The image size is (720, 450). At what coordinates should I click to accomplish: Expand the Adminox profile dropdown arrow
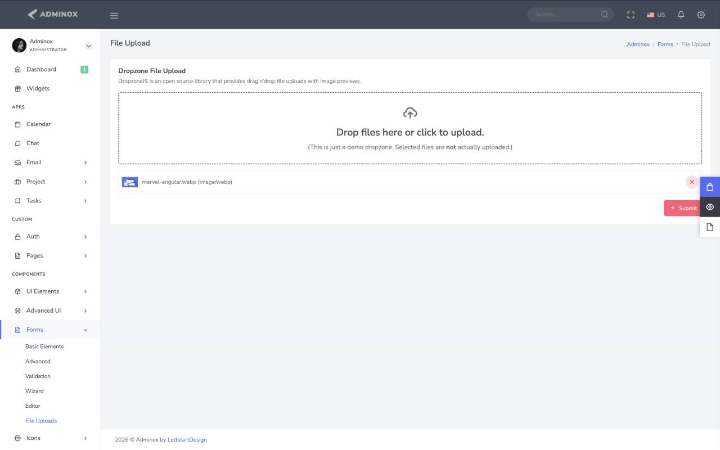click(89, 46)
